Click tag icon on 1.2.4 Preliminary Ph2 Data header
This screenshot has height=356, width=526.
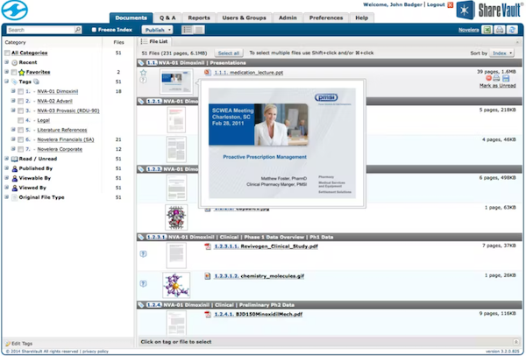click(x=141, y=305)
